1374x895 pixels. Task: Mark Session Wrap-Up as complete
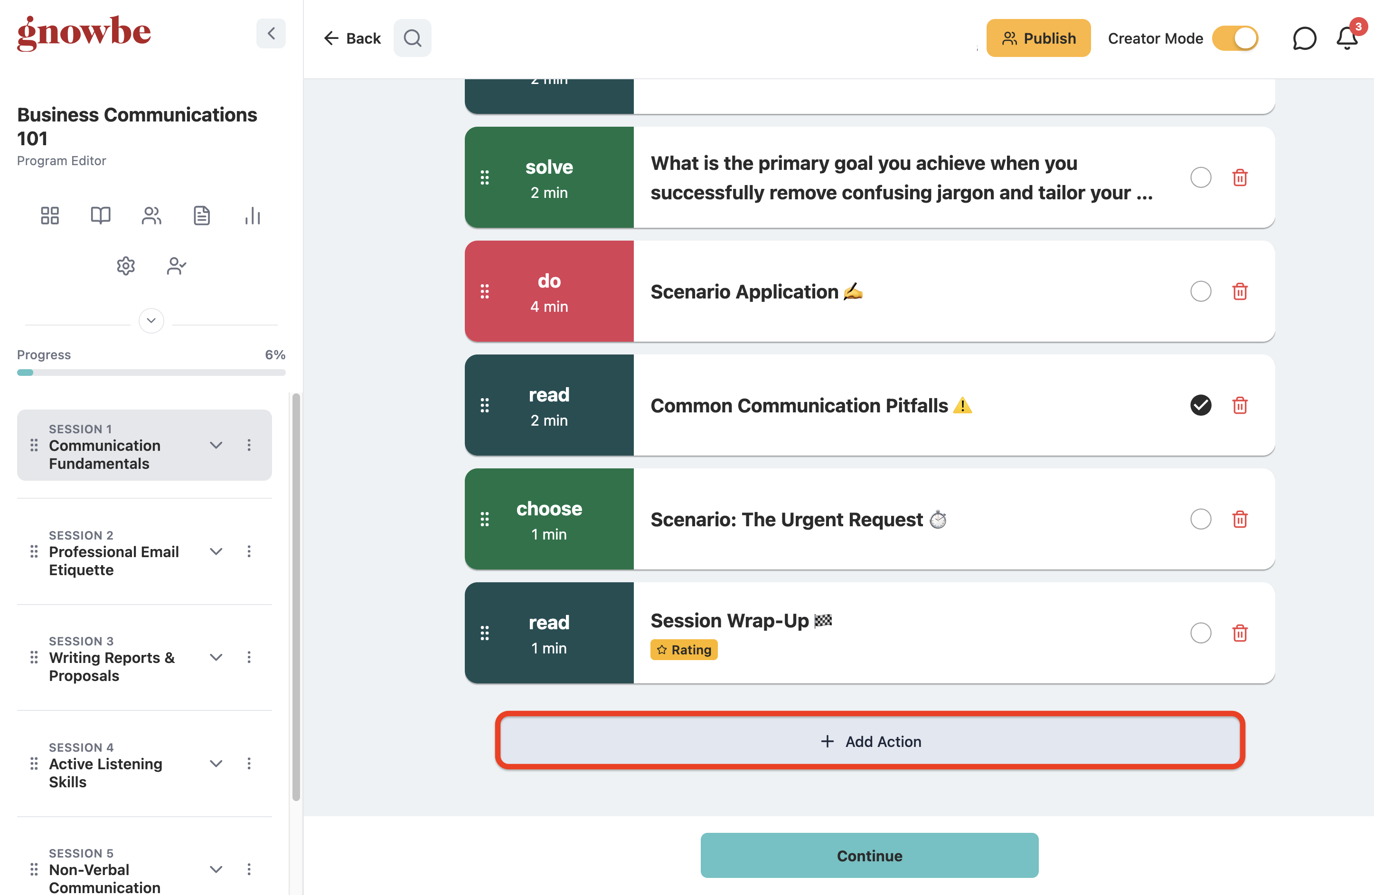point(1201,633)
